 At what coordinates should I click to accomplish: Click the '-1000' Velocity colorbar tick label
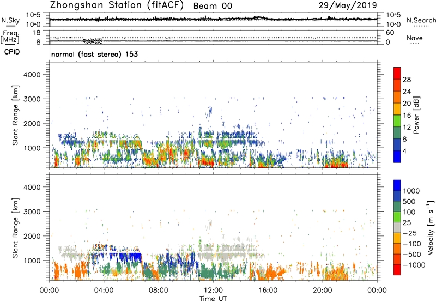[414, 265]
